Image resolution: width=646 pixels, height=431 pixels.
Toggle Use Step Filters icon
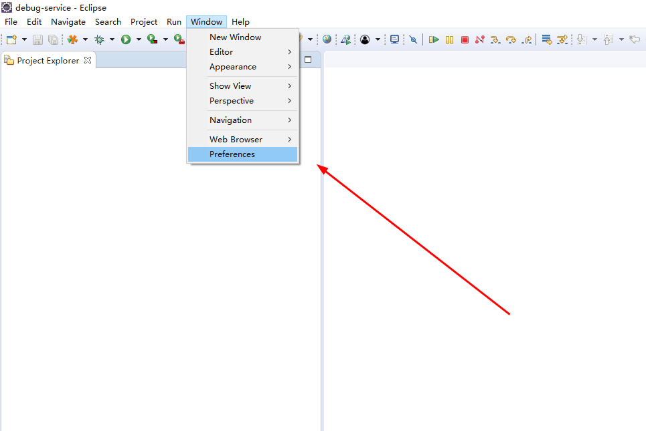click(x=562, y=39)
